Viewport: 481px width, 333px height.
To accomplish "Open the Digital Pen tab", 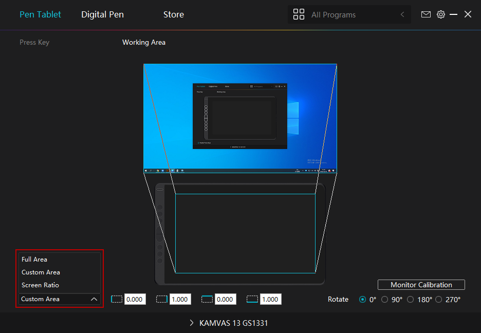I will (x=102, y=14).
